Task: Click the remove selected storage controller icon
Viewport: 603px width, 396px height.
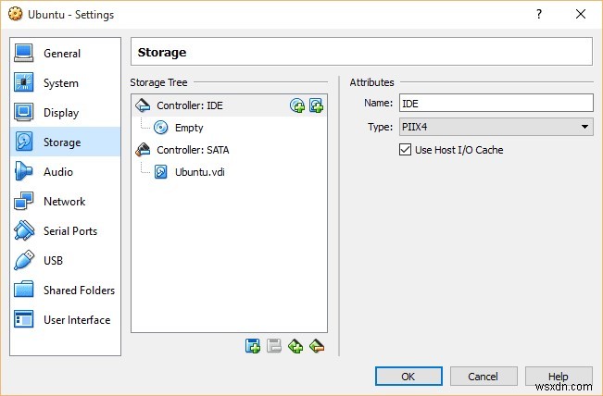Action: pyautogui.click(x=317, y=346)
